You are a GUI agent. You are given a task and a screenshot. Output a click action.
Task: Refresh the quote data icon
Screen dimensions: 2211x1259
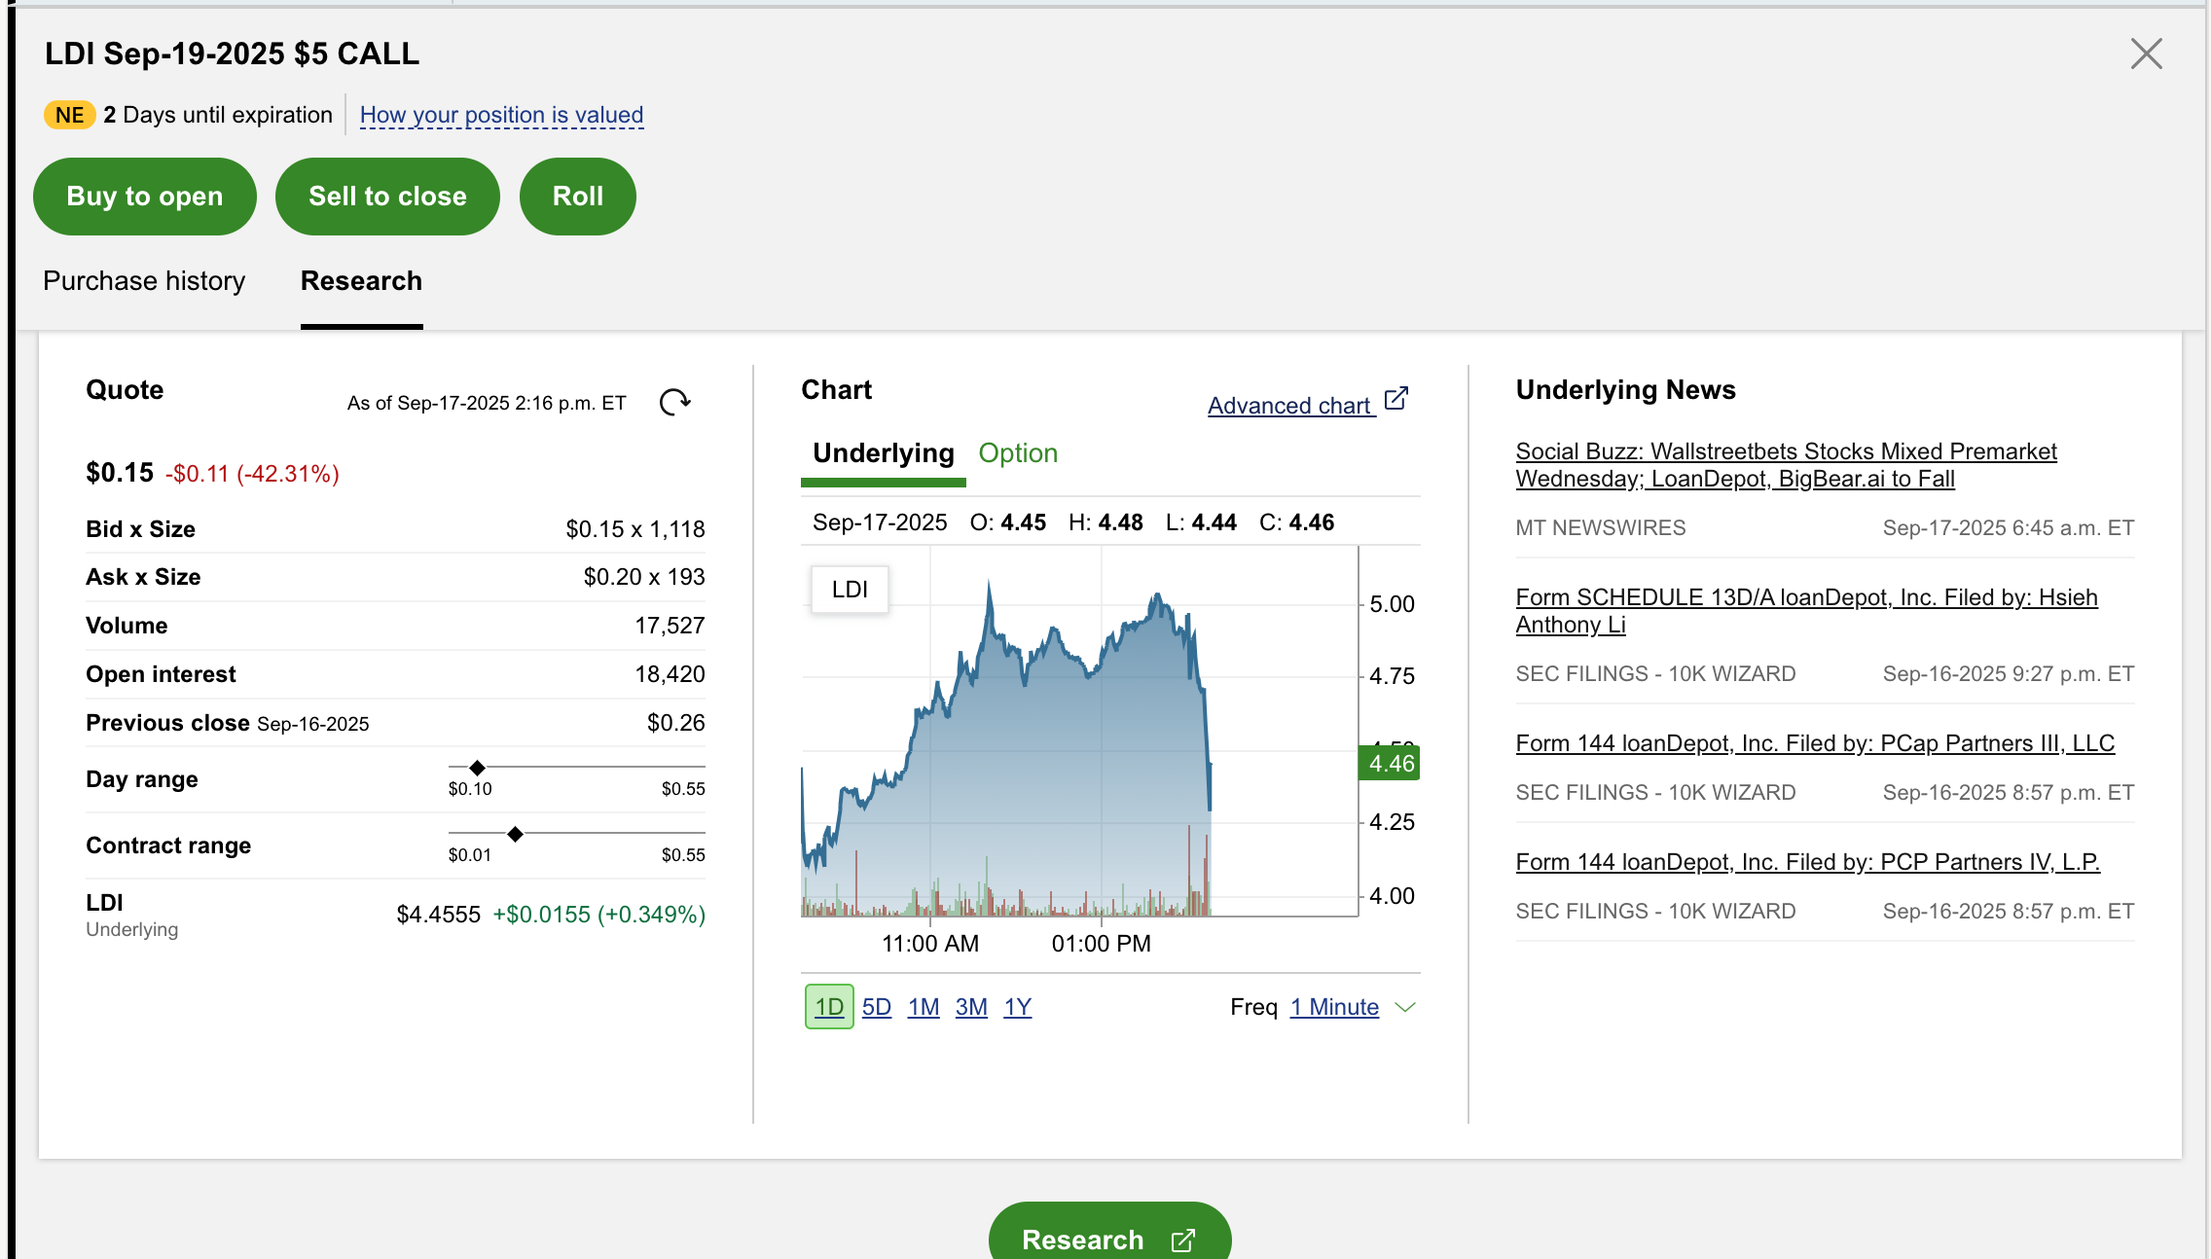(674, 402)
